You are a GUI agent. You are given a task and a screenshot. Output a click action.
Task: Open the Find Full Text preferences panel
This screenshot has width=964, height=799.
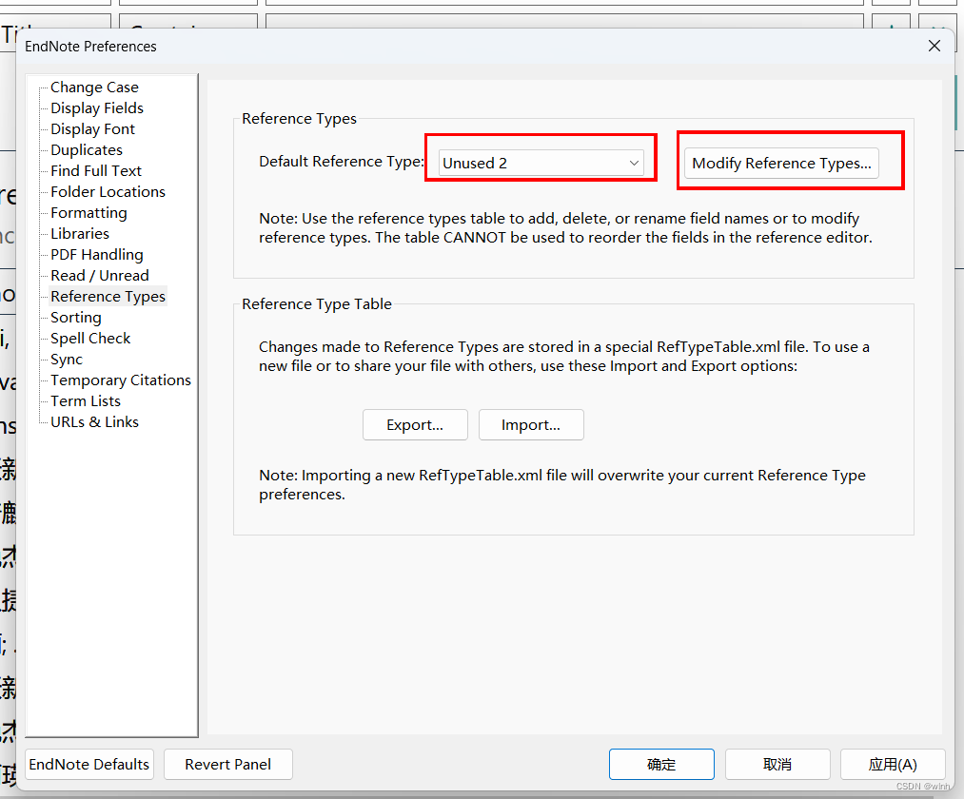click(x=96, y=171)
